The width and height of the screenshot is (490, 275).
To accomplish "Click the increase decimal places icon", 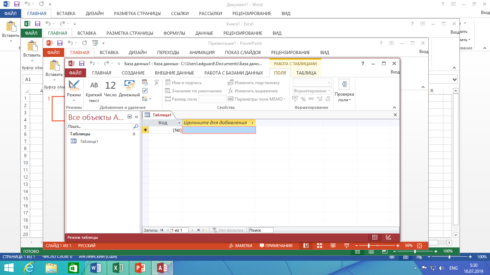I will pyautogui.click(x=320, y=99).
